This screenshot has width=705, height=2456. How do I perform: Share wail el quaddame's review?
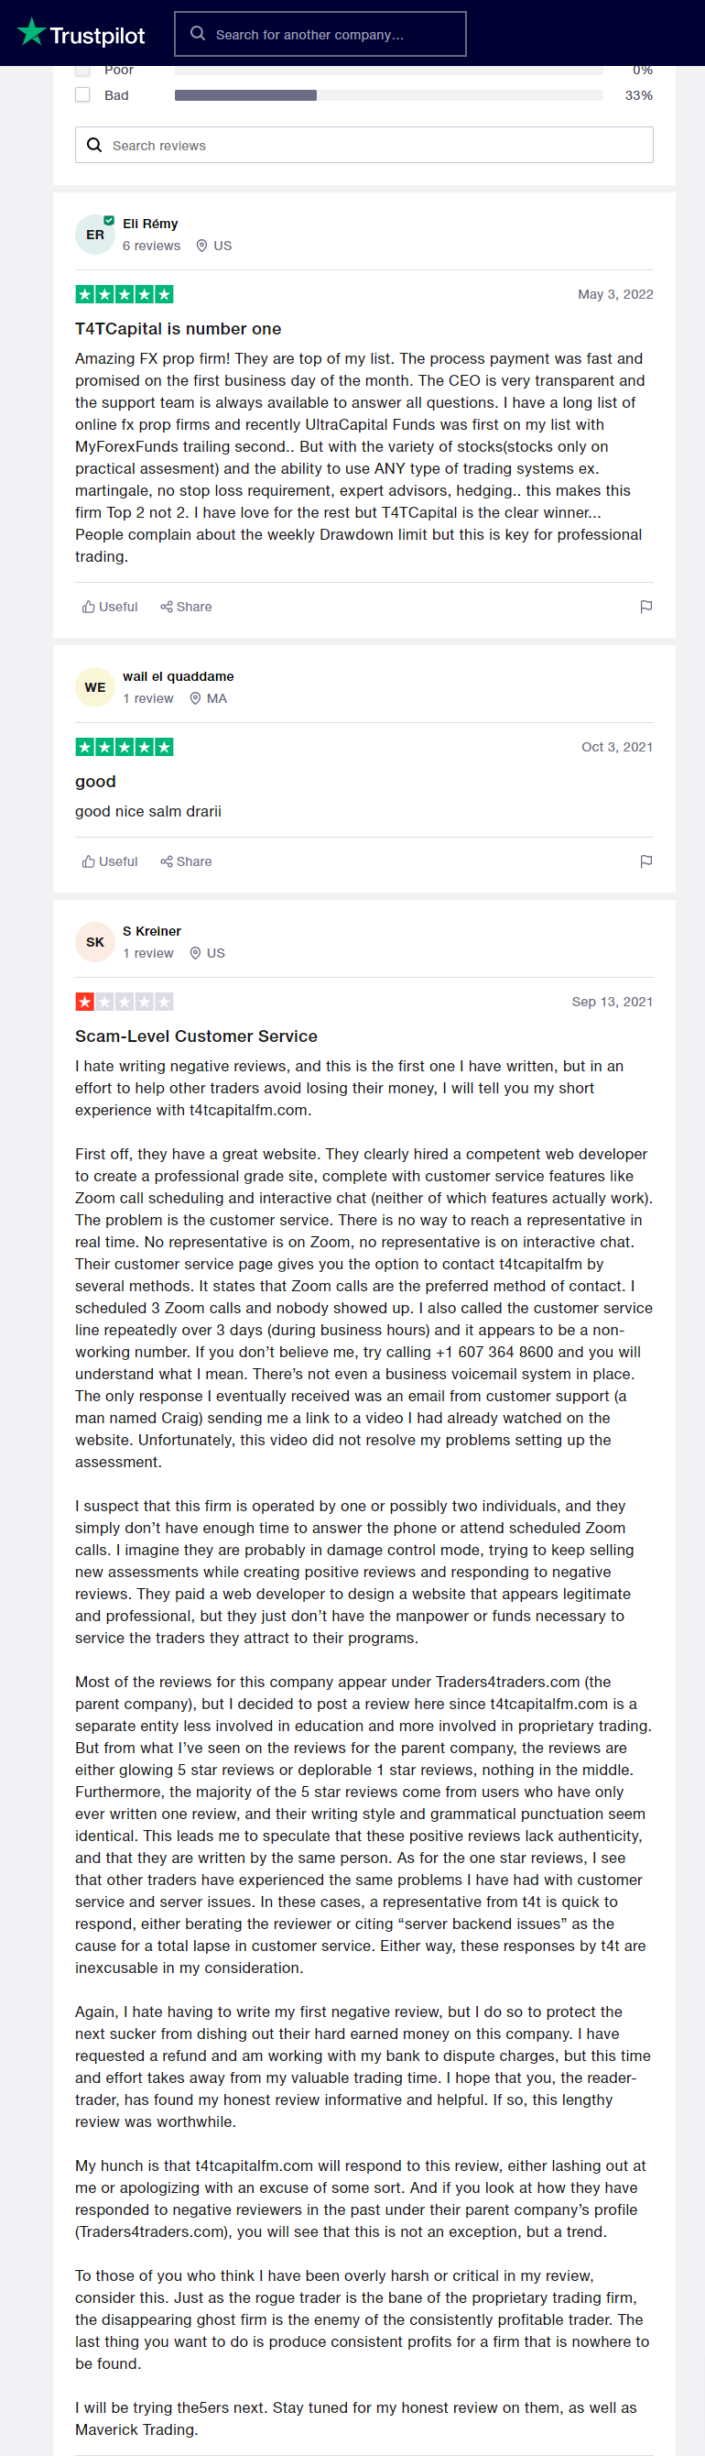pyautogui.click(x=186, y=861)
